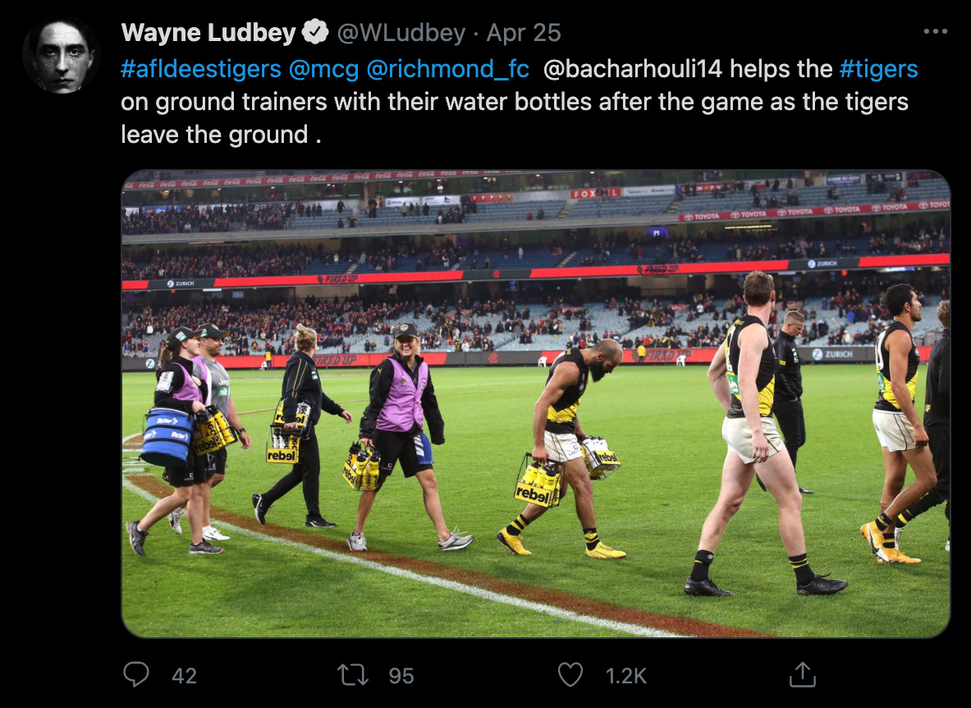This screenshot has height=708, width=971.
Task: Click the 95 retweets count
Action: pos(401,676)
